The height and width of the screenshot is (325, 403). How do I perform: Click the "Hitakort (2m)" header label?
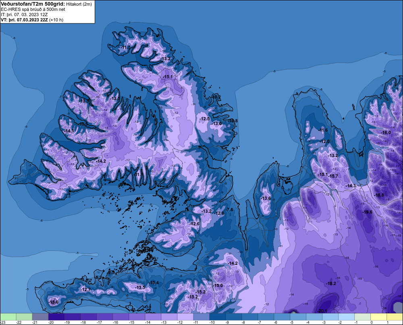click(79, 4)
